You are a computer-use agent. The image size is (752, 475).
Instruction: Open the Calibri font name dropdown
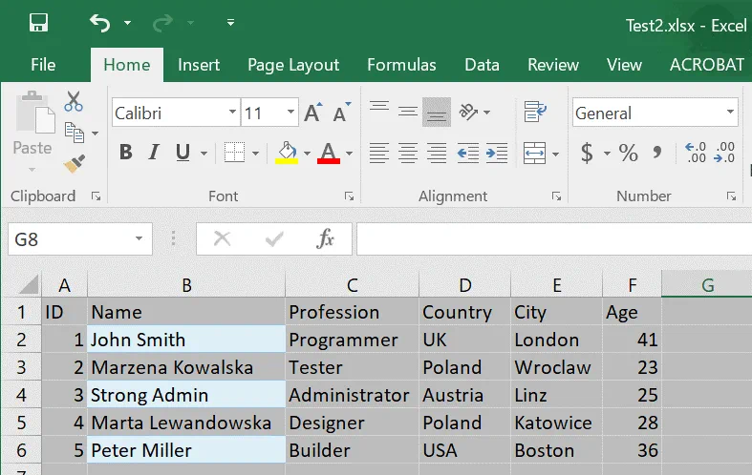click(232, 114)
